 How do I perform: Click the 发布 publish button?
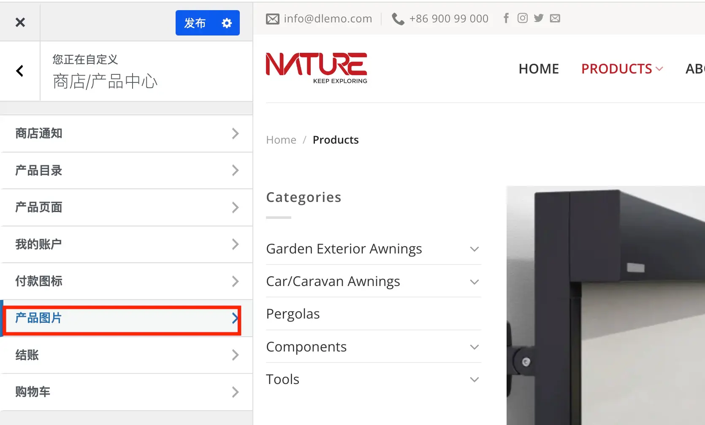click(195, 23)
